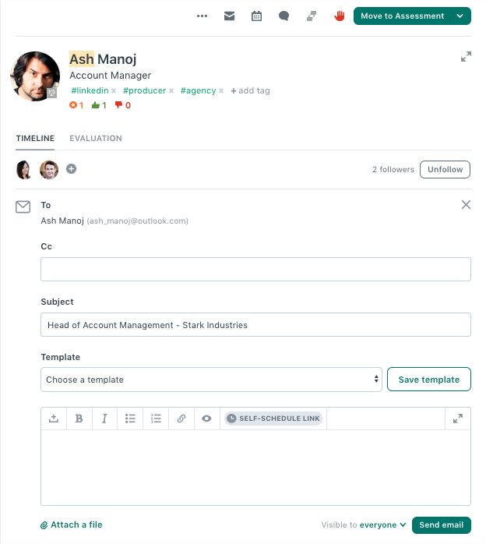Toggle bold formatting in the editor
Image resolution: width=486 pixels, height=544 pixels.
79,419
